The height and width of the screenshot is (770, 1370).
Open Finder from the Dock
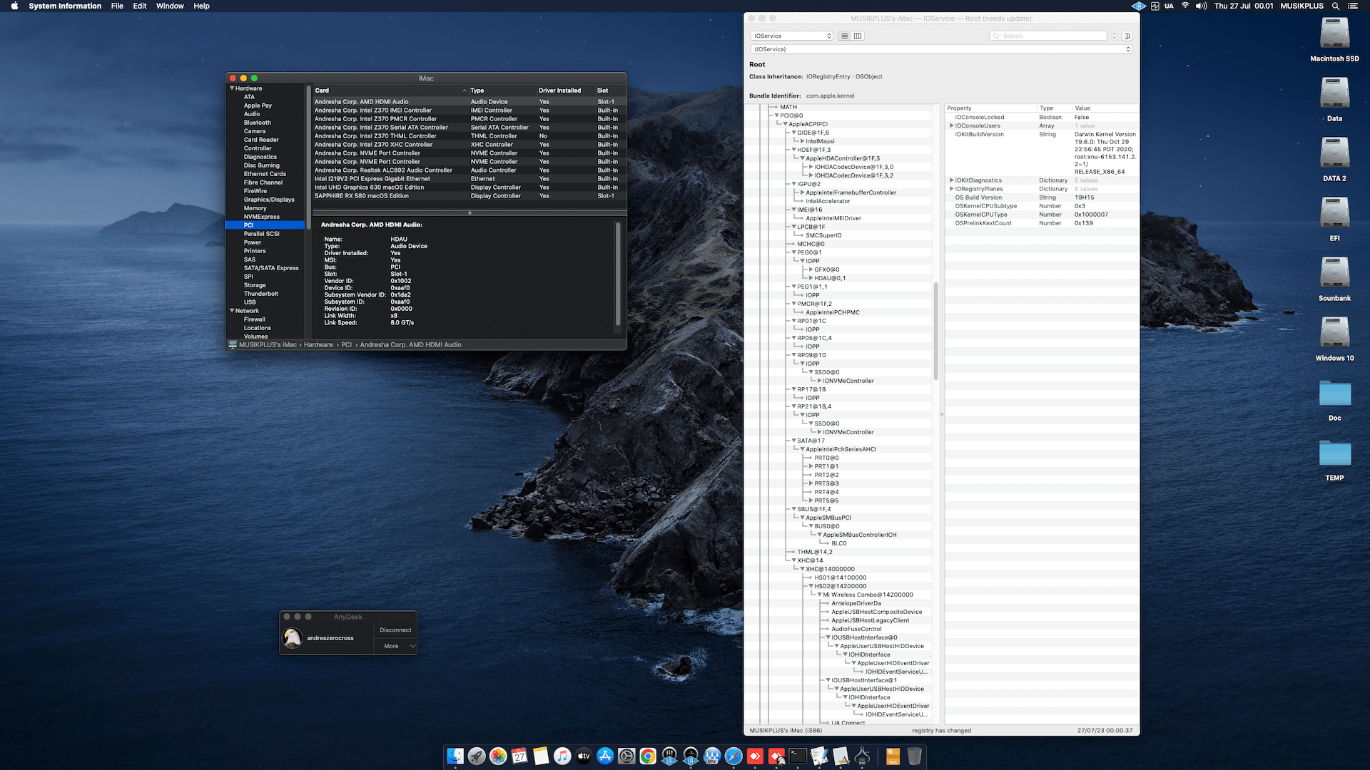click(x=455, y=756)
